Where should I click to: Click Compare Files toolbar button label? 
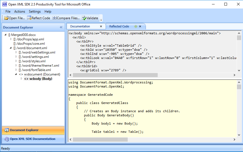[68, 18]
